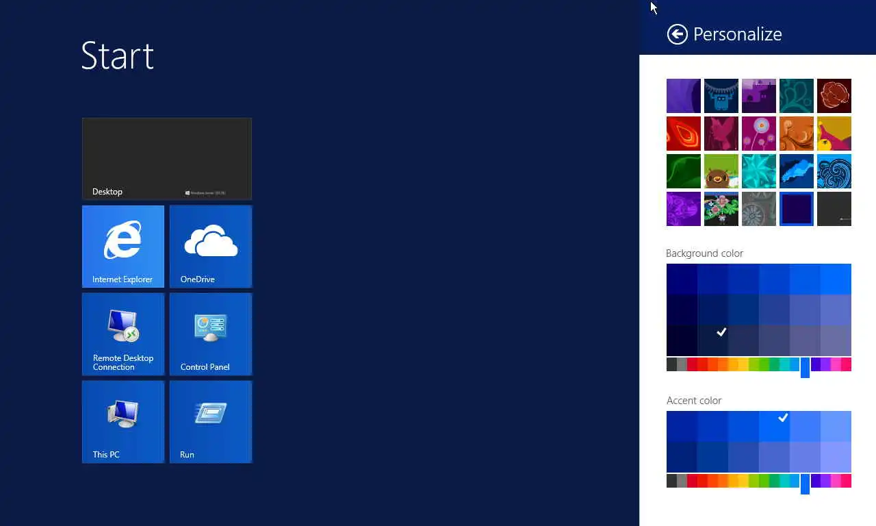Choose the magenta dandelion flowers thumbnail
The image size is (876, 526).
pyautogui.click(x=759, y=134)
